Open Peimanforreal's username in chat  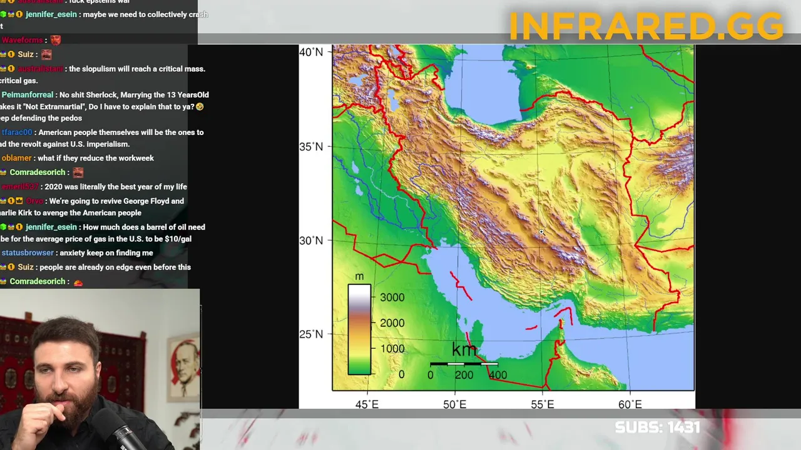click(x=28, y=95)
